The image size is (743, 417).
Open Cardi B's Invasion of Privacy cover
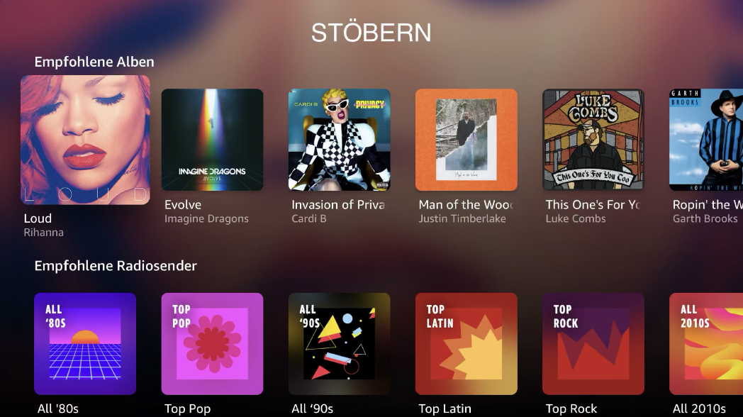point(340,140)
